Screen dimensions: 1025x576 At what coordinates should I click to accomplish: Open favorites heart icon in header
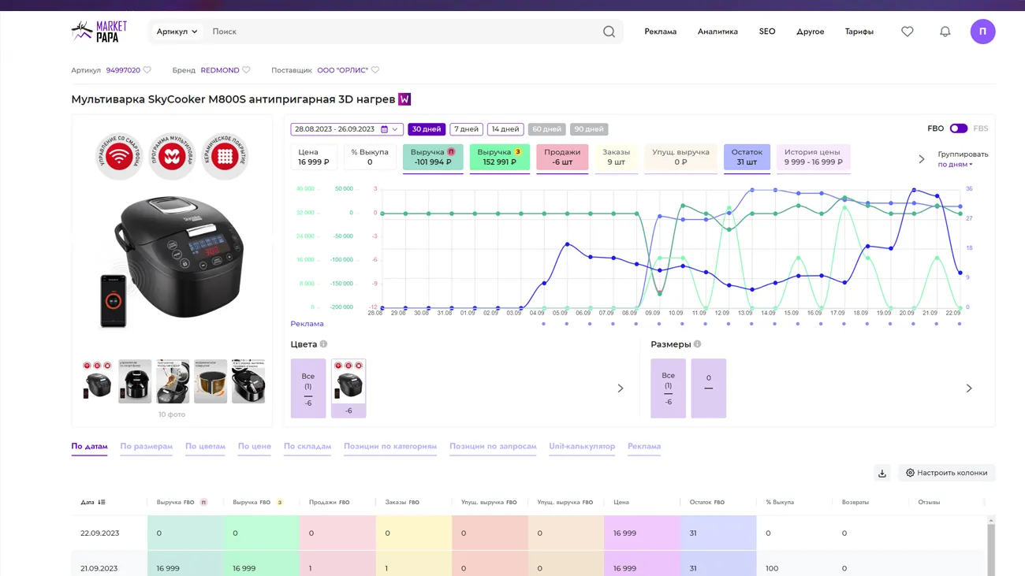tap(908, 32)
